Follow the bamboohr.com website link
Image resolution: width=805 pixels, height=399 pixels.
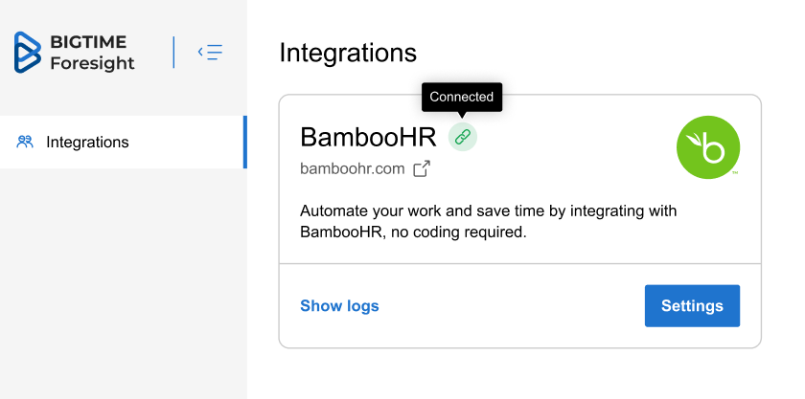point(352,168)
